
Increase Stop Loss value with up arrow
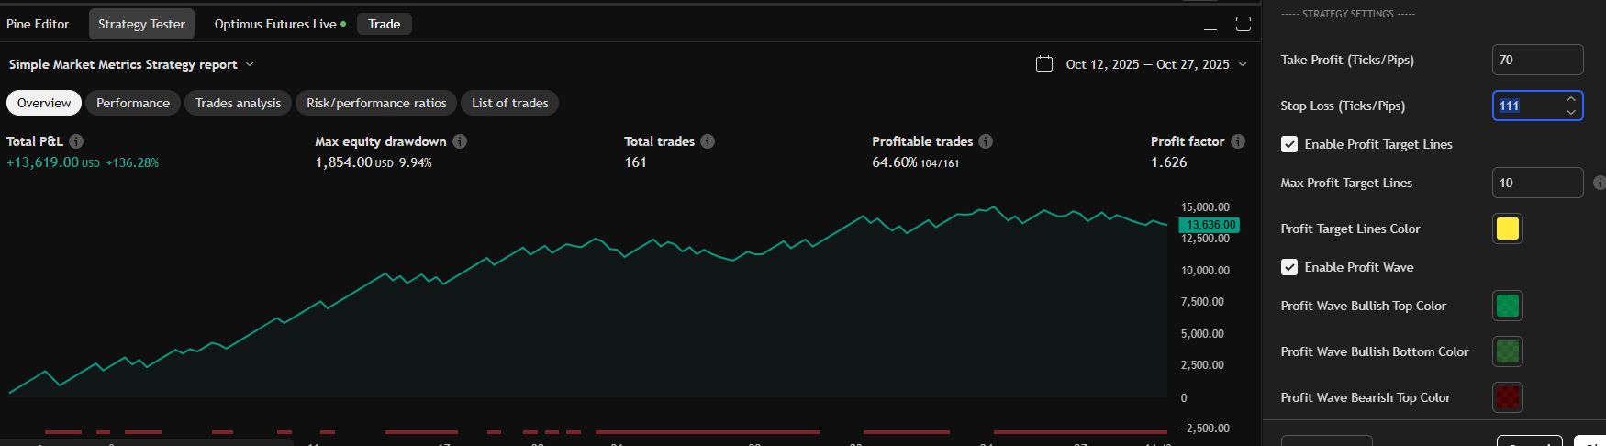pos(1571,99)
